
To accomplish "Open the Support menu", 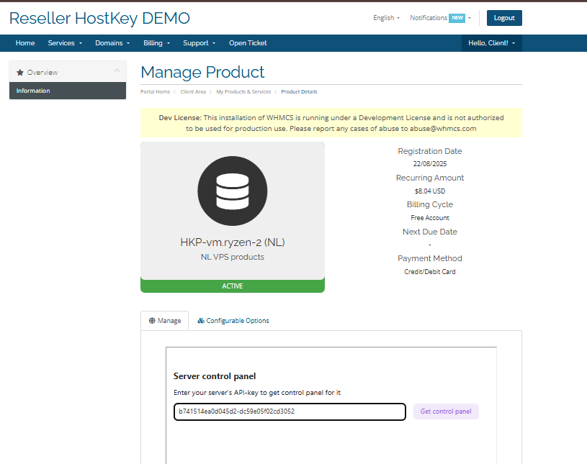I will coord(199,43).
